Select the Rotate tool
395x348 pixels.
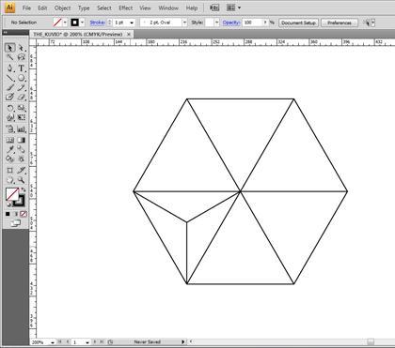tap(10, 108)
